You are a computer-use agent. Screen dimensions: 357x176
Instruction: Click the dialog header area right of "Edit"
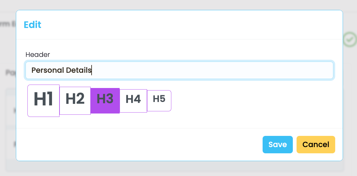point(191,25)
